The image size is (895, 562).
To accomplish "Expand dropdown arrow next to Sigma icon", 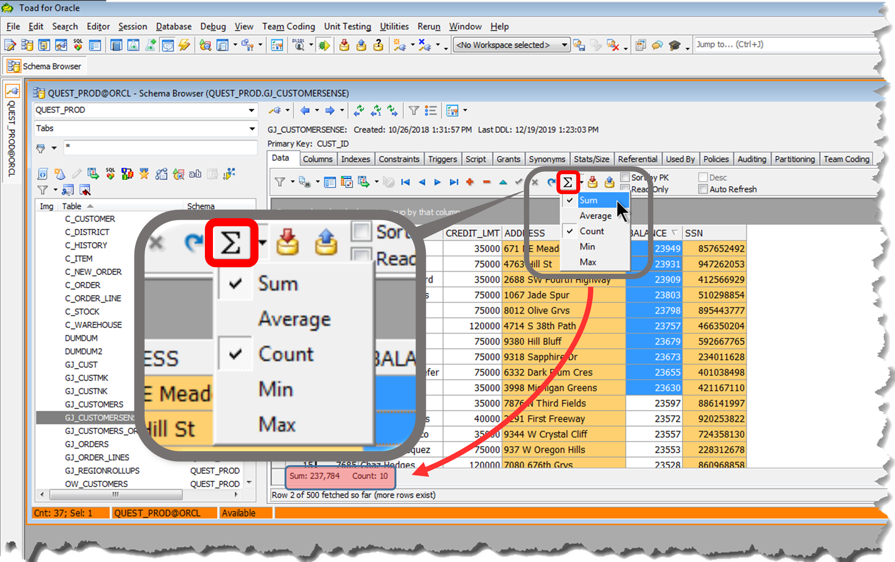I will coord(581,182).
